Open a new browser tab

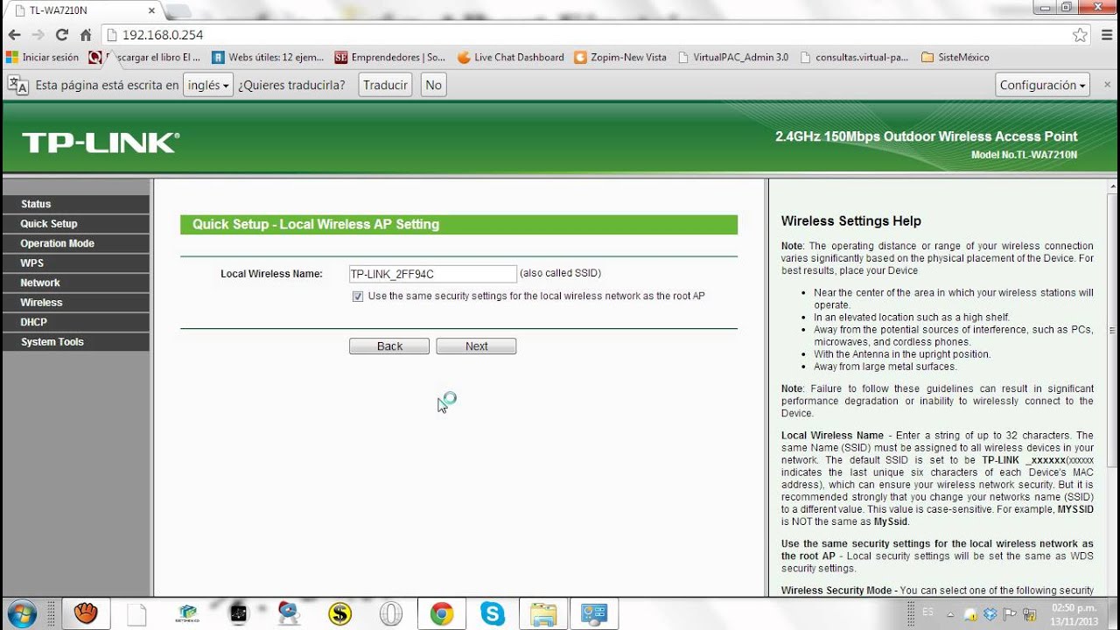click(178, 10)
